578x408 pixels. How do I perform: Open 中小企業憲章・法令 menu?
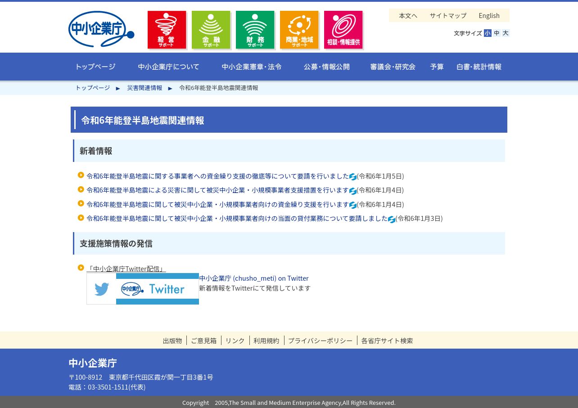[x=252, y=67]
